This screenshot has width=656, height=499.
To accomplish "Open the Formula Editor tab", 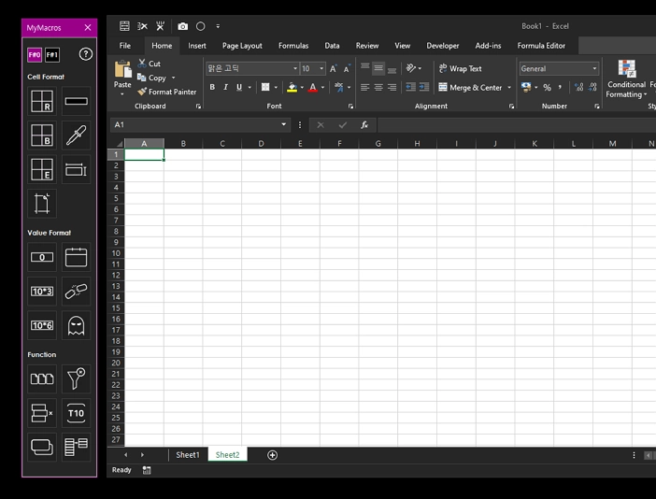I will click(541, 46).
